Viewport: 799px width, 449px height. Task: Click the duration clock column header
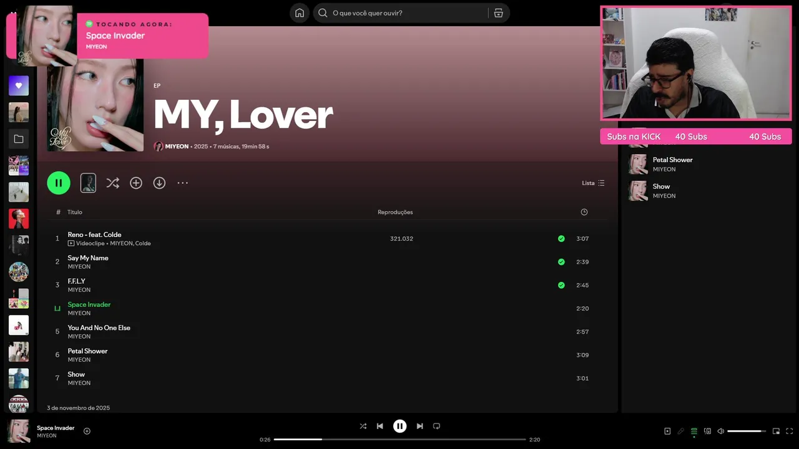(584, 212)
